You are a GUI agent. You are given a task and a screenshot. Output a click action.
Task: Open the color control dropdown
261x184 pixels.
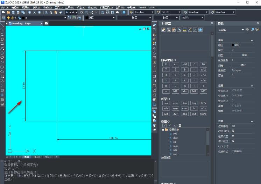click(x=114, y=17)
